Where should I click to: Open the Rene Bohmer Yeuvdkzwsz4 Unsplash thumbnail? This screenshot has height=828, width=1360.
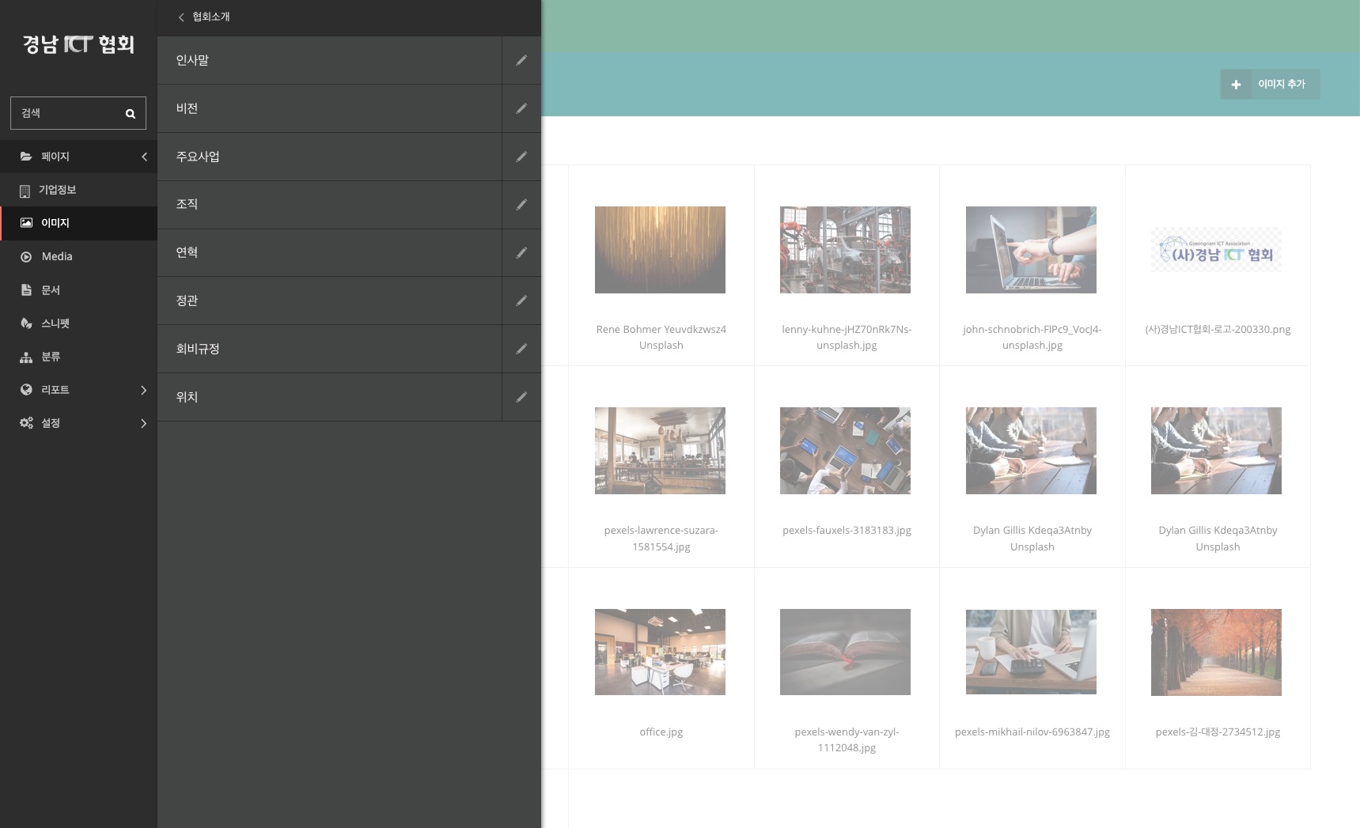[x=660, y=250]
